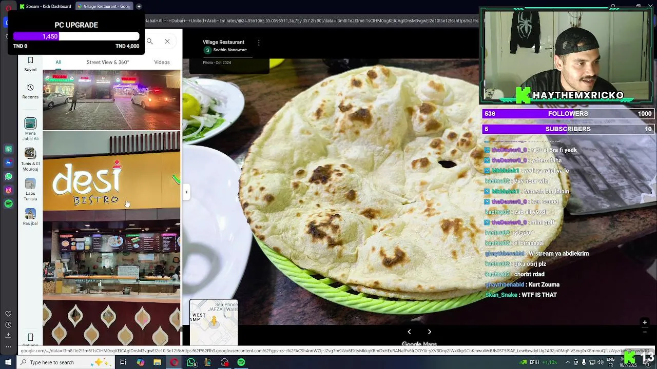Open the night parking lot storefront photo

111,100
